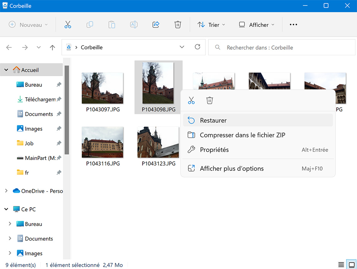Click the Rename icon in toolbar
Screen dimensions: 357x269
coord(134,25)
